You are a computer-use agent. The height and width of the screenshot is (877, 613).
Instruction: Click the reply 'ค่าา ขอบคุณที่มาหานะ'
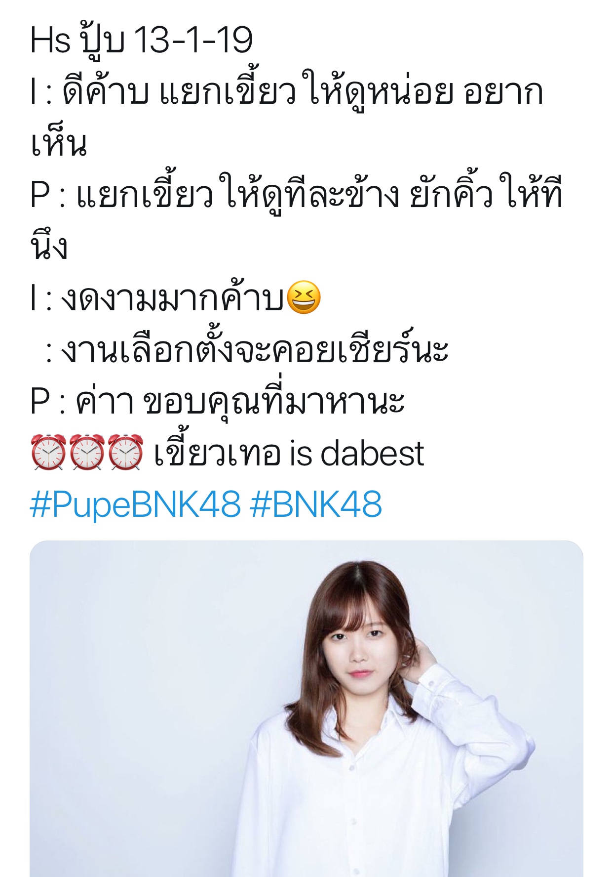(240, 401)
